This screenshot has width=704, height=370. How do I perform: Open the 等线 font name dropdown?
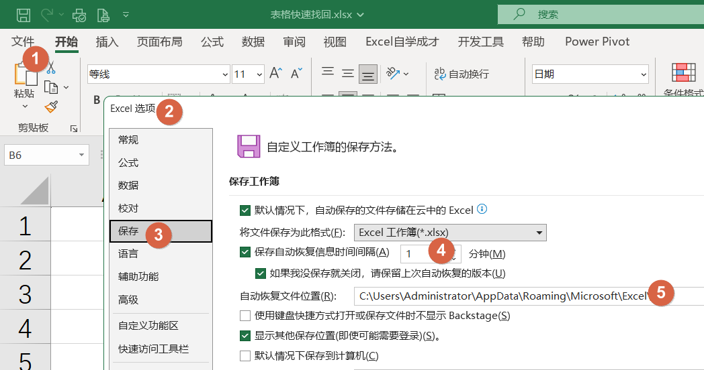[x=225, y=74]
